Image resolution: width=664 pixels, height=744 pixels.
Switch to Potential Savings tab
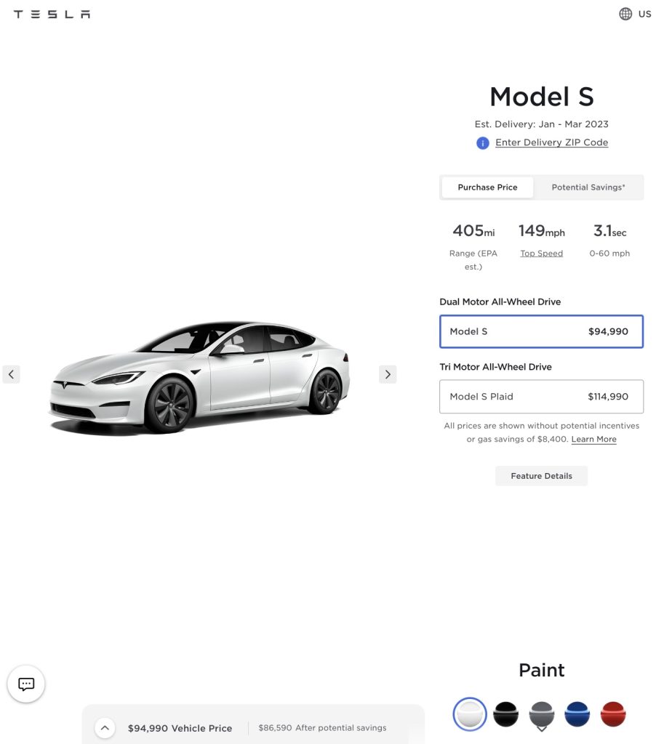pos(588,187)
